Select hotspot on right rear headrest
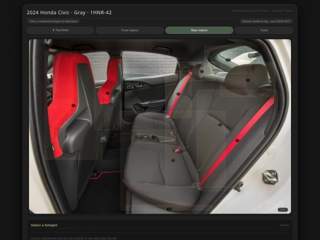Viewport: 320px width, 240px height. click(x=248, y=80)
